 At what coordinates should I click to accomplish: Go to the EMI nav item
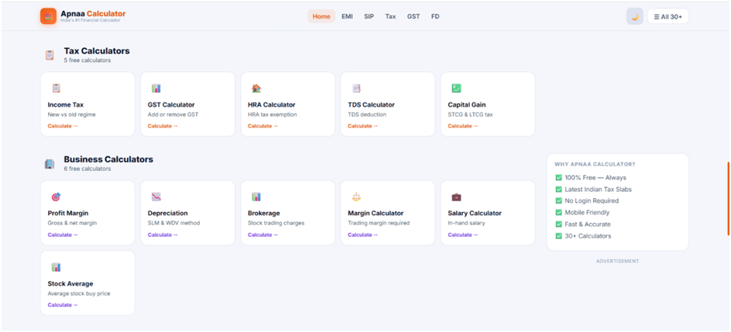348,16
